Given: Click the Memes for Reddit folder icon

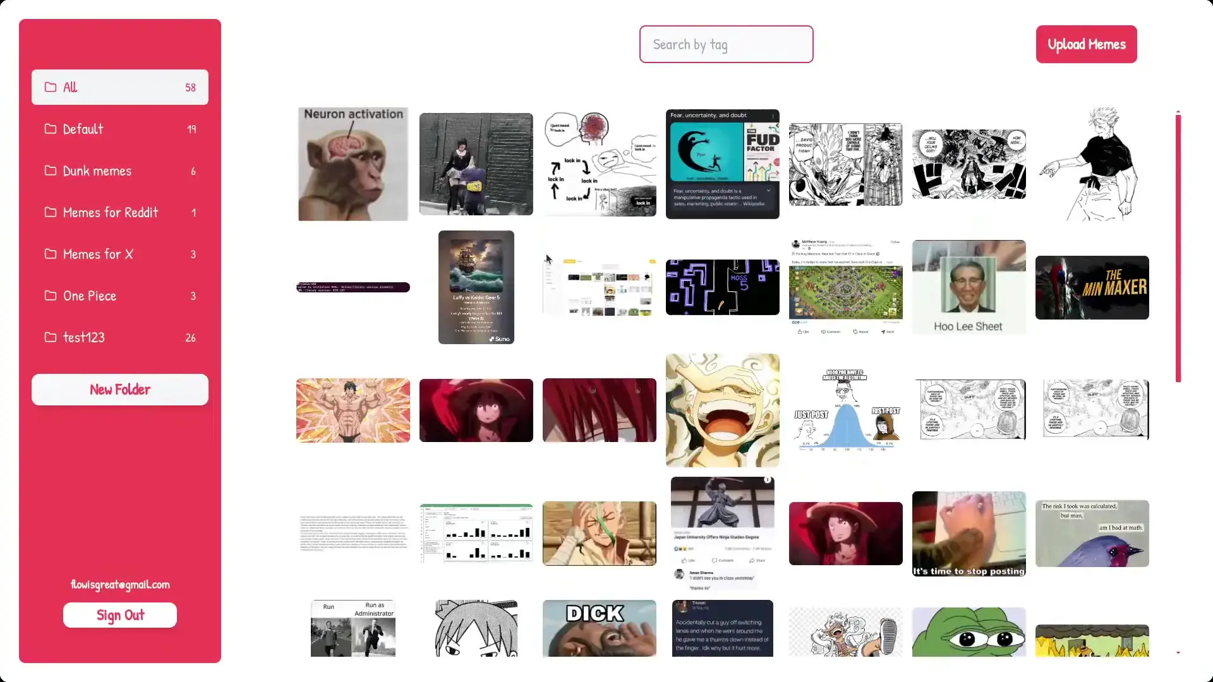Looking at the screenshot, I should (51, 212).
